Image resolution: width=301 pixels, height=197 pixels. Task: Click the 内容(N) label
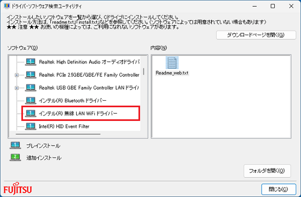click(x=159, y=48)
